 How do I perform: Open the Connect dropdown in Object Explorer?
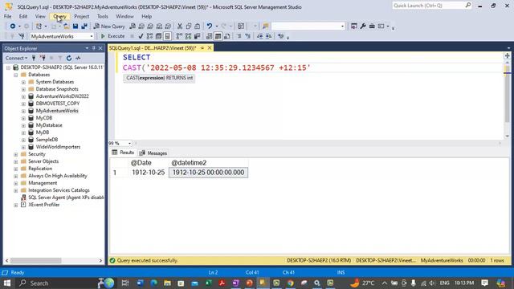(x=16, y=58)
